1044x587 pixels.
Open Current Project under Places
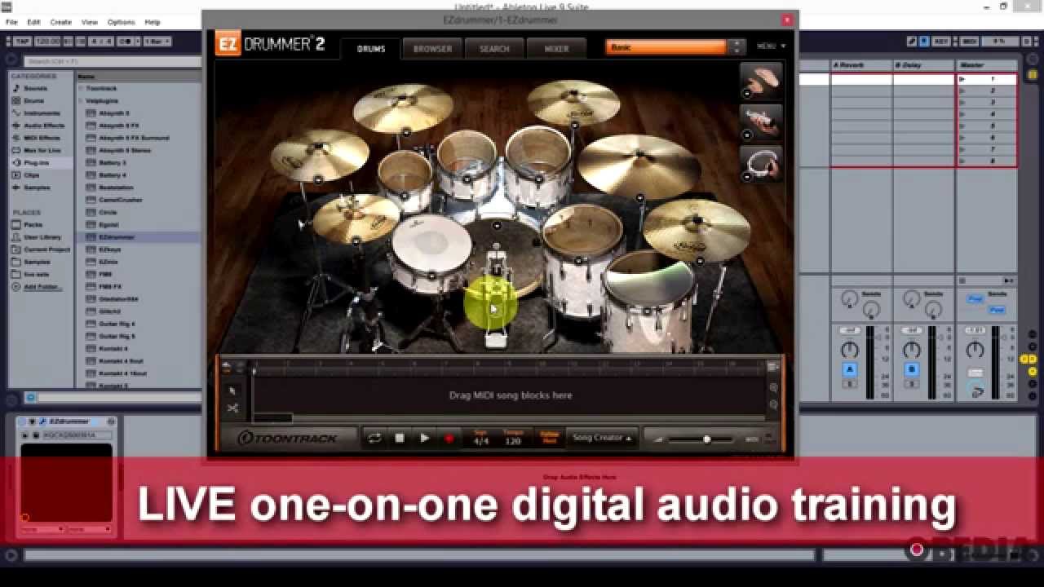click(46, 249)
